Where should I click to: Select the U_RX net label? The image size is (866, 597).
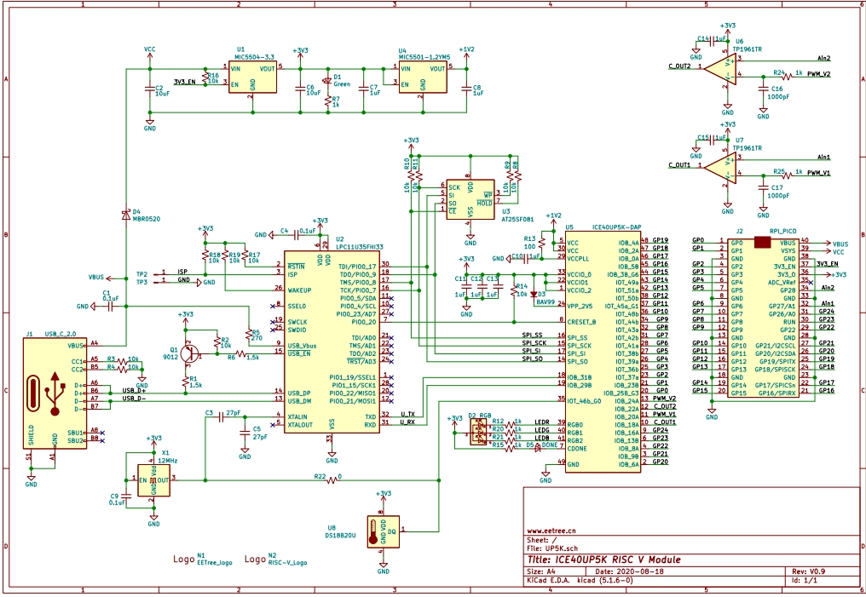point(407,422)
